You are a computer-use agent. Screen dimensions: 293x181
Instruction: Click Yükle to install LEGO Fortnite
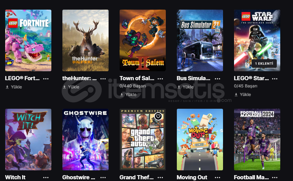click(14, 87)
